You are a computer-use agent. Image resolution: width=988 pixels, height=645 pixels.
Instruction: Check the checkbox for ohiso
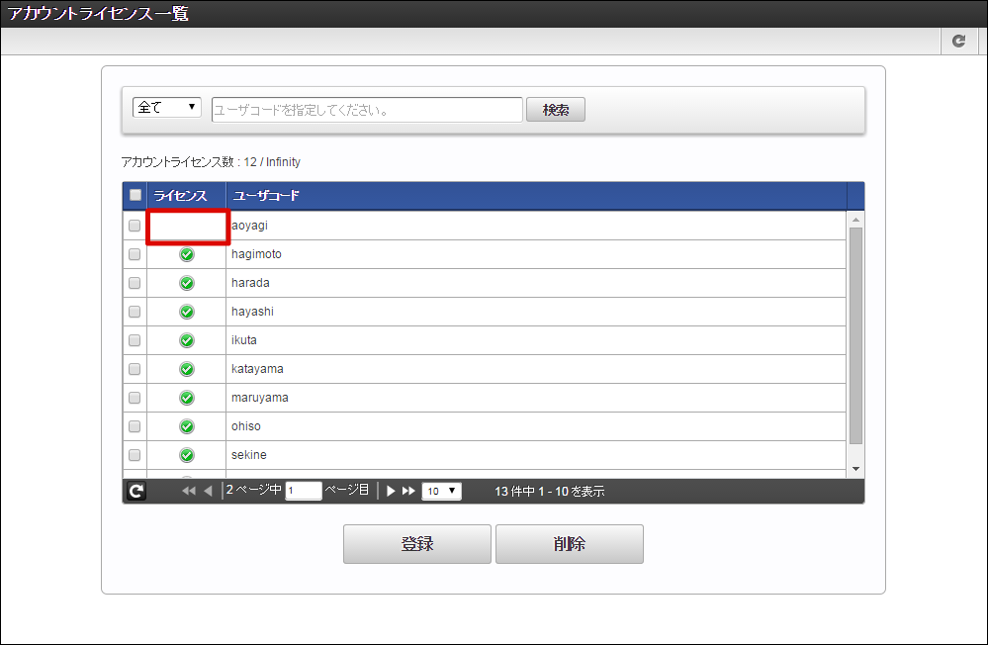pos(135,426)
